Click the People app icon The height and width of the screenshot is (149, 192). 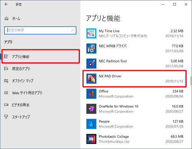(x=91, y=124)
